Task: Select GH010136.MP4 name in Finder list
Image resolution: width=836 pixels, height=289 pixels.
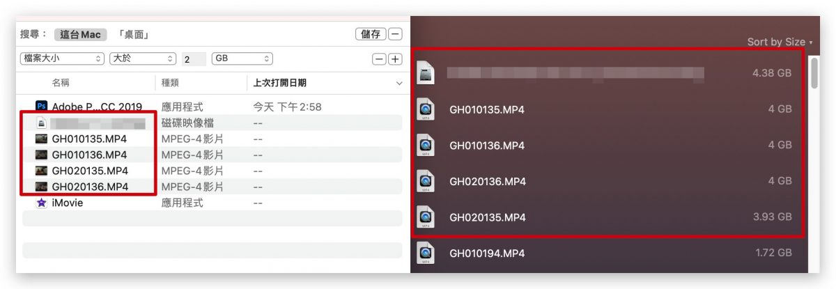Action: coord(89,155)
